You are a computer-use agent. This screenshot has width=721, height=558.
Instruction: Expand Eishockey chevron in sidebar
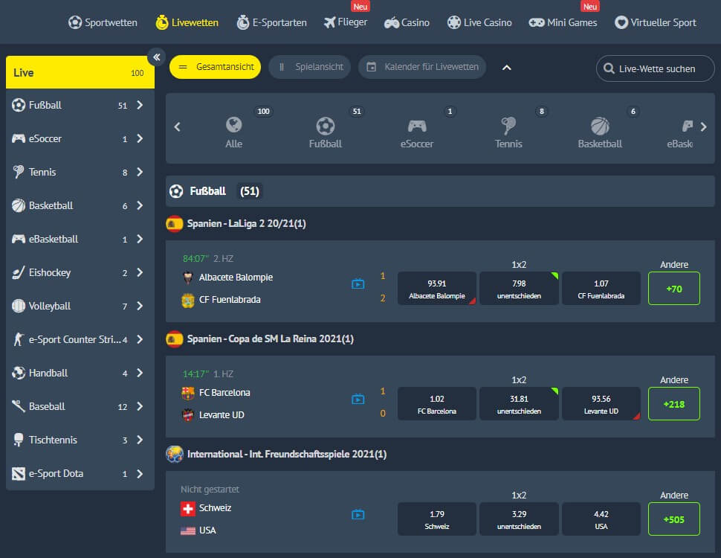pyautogui.click(x=140, y=272)
